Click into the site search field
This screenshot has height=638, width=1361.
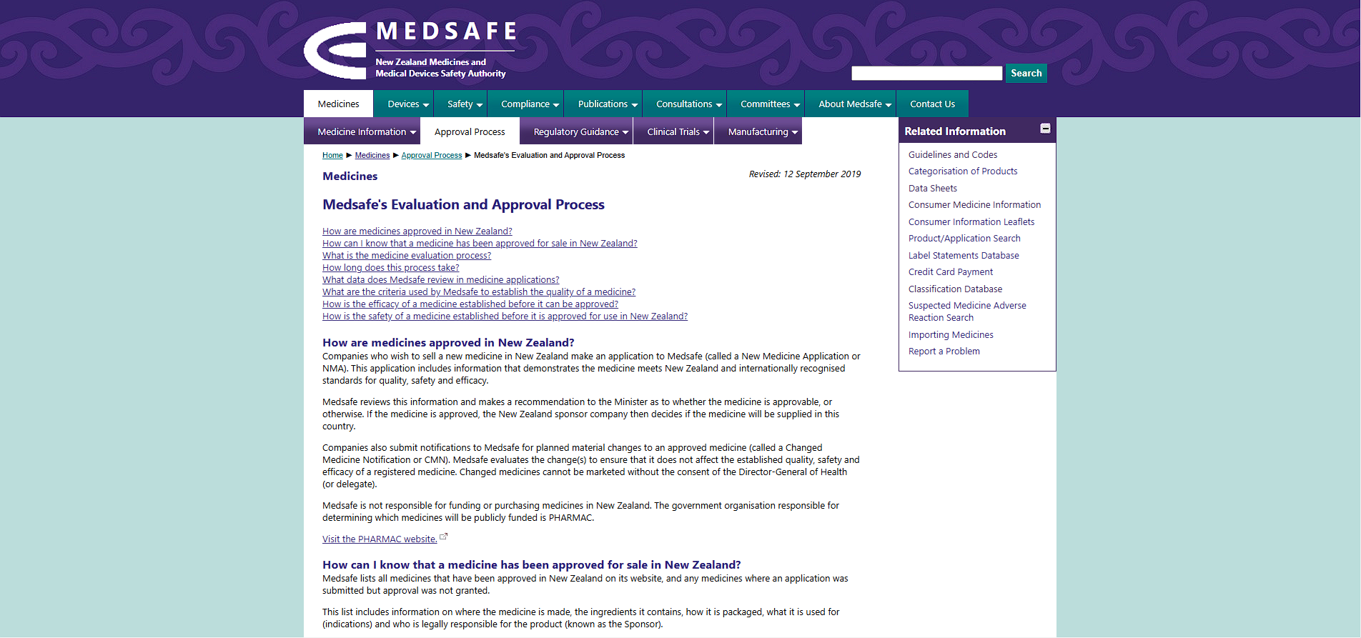[x=926, y=74]
